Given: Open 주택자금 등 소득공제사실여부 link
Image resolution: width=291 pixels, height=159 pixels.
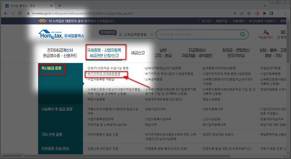Looking at the screenshot, I should coord(107,125).
